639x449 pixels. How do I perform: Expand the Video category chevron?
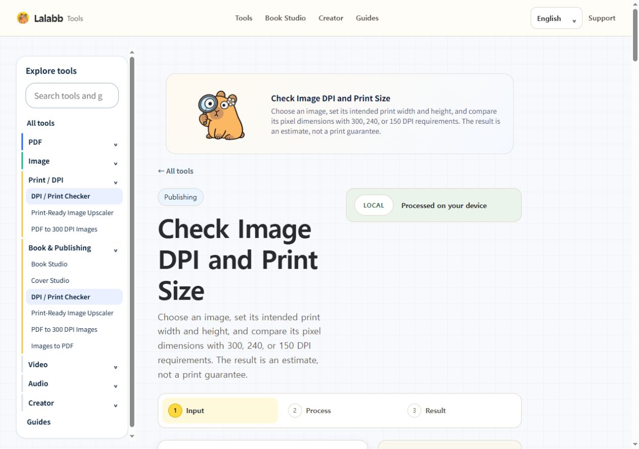tap(115, 367)
